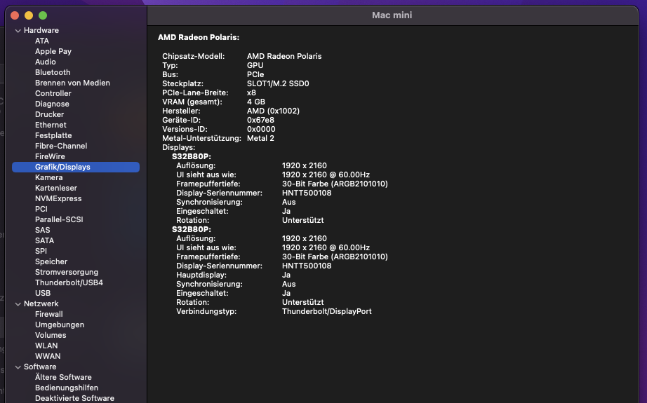Image resolution: width=647 pixels, height=403 pixels.
Task: Click the Steckplatz value SLOT1/M.2 SSD0
Action: (x=278, y=83)
